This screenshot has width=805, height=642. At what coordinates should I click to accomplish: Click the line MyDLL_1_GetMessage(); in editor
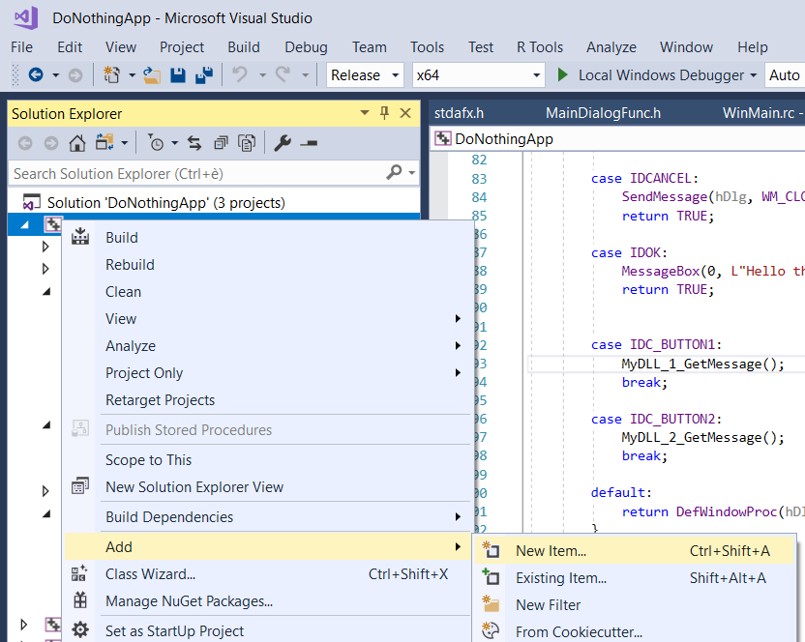[x=702, y=364]
